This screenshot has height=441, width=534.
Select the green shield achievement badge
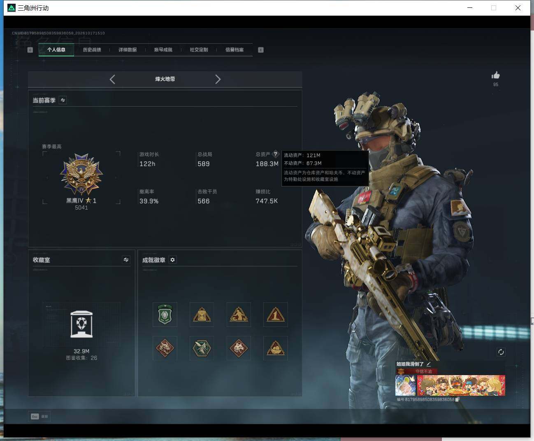[x=165, y=315]
